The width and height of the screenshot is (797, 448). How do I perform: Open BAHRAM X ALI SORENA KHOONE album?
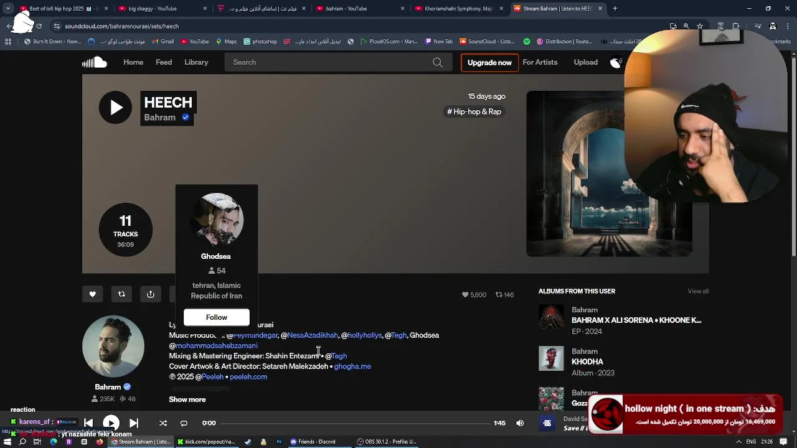coord(636,320)
